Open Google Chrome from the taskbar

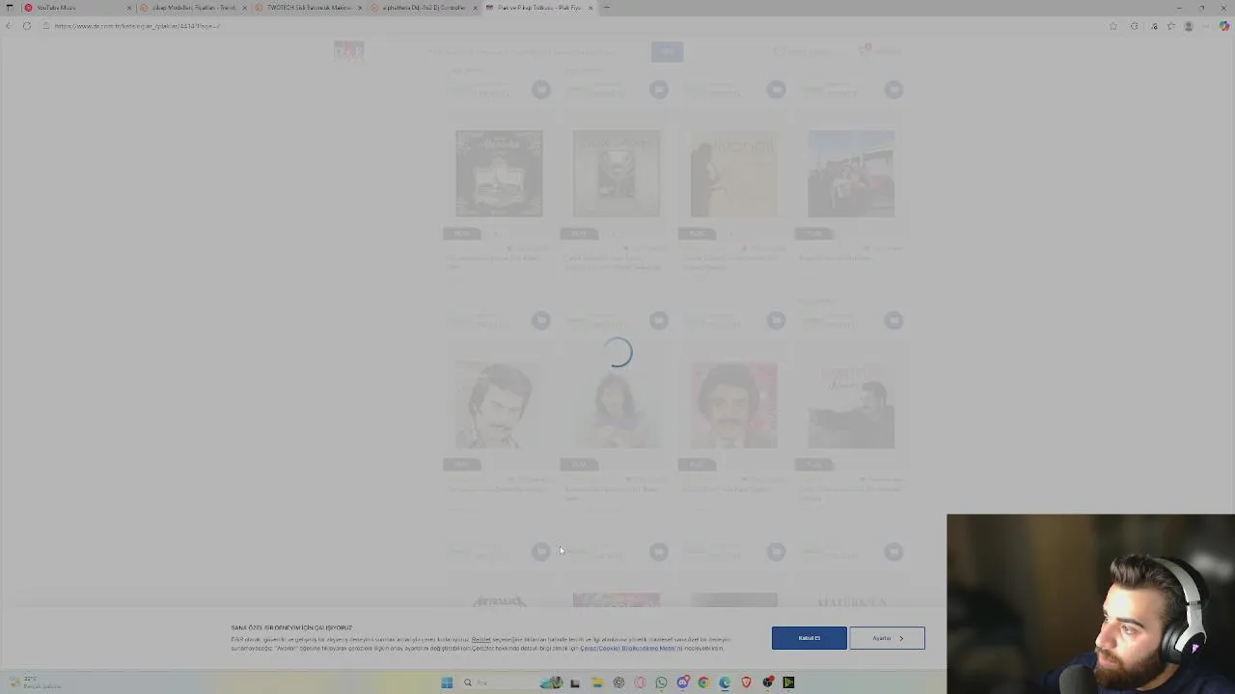coord(703,682)
